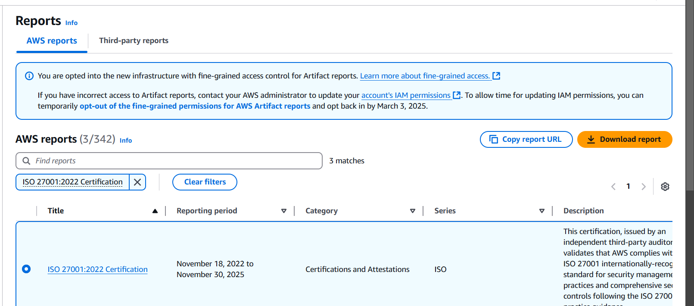
Task: Open opt-out of fine-grained permissions link
Action: pos(195,106)
